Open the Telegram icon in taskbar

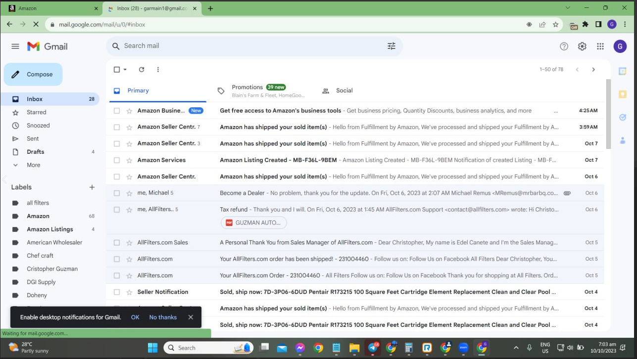click(373, 348)
